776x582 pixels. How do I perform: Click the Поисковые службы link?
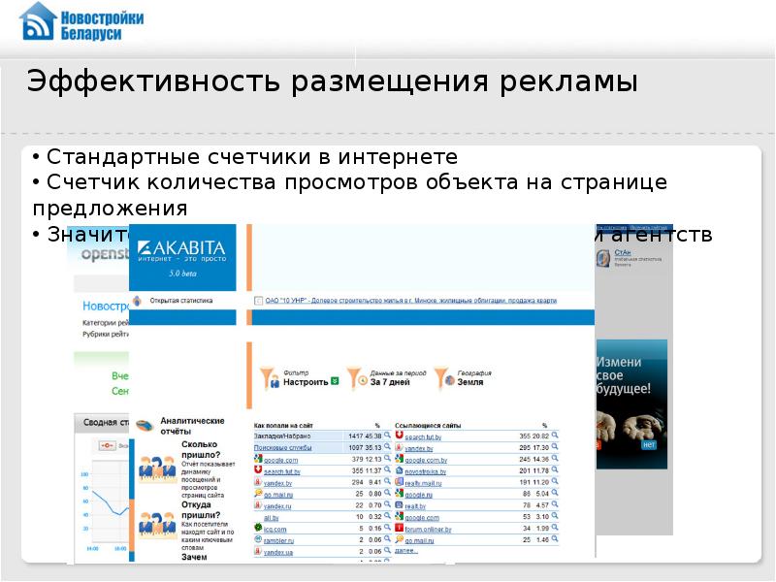(x=282, y=448)
